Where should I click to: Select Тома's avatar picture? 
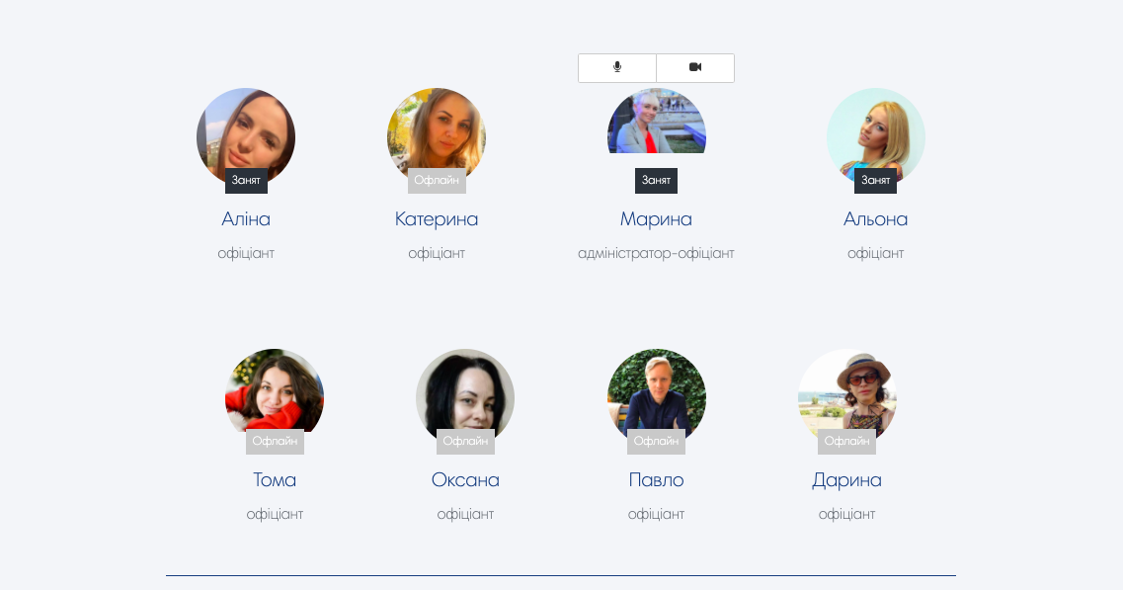coord(275,397)
